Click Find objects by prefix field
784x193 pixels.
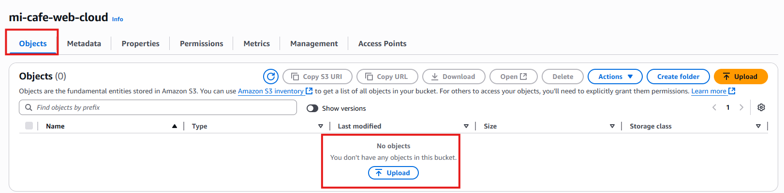(158, 107)
